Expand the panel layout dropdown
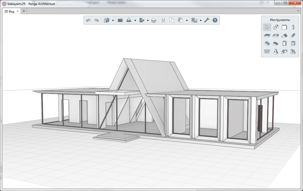 (201, 20)
